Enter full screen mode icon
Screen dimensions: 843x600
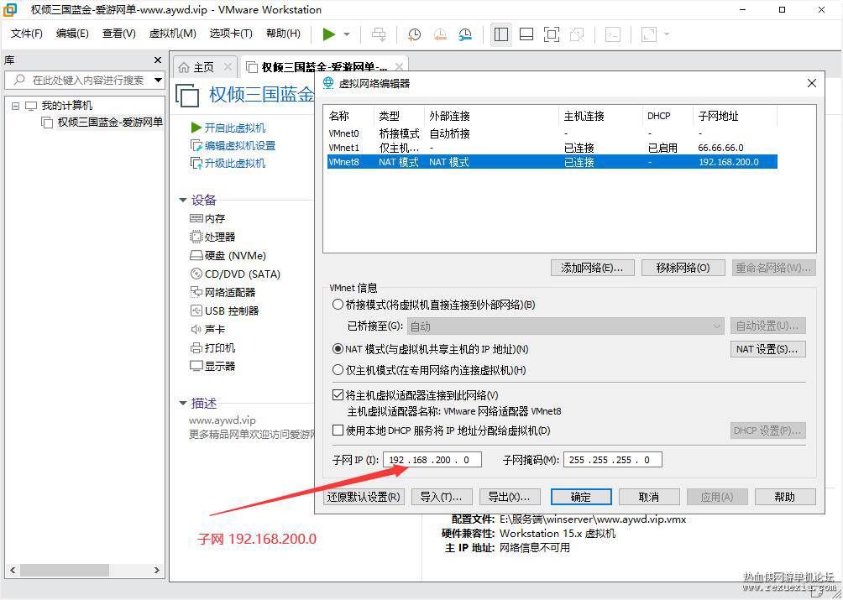552,34
